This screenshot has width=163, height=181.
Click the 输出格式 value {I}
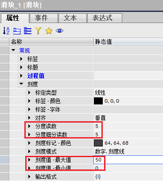(x=98, y=177)
